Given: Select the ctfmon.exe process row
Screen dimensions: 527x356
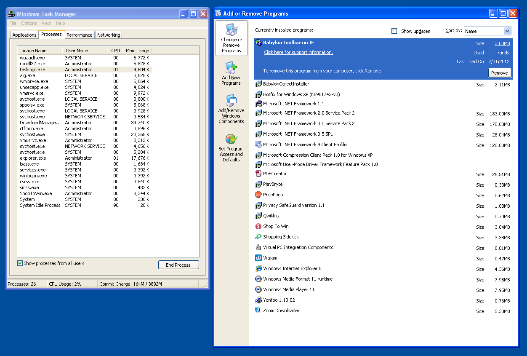Looking at the screenshot, I should [x=85, y=128].
